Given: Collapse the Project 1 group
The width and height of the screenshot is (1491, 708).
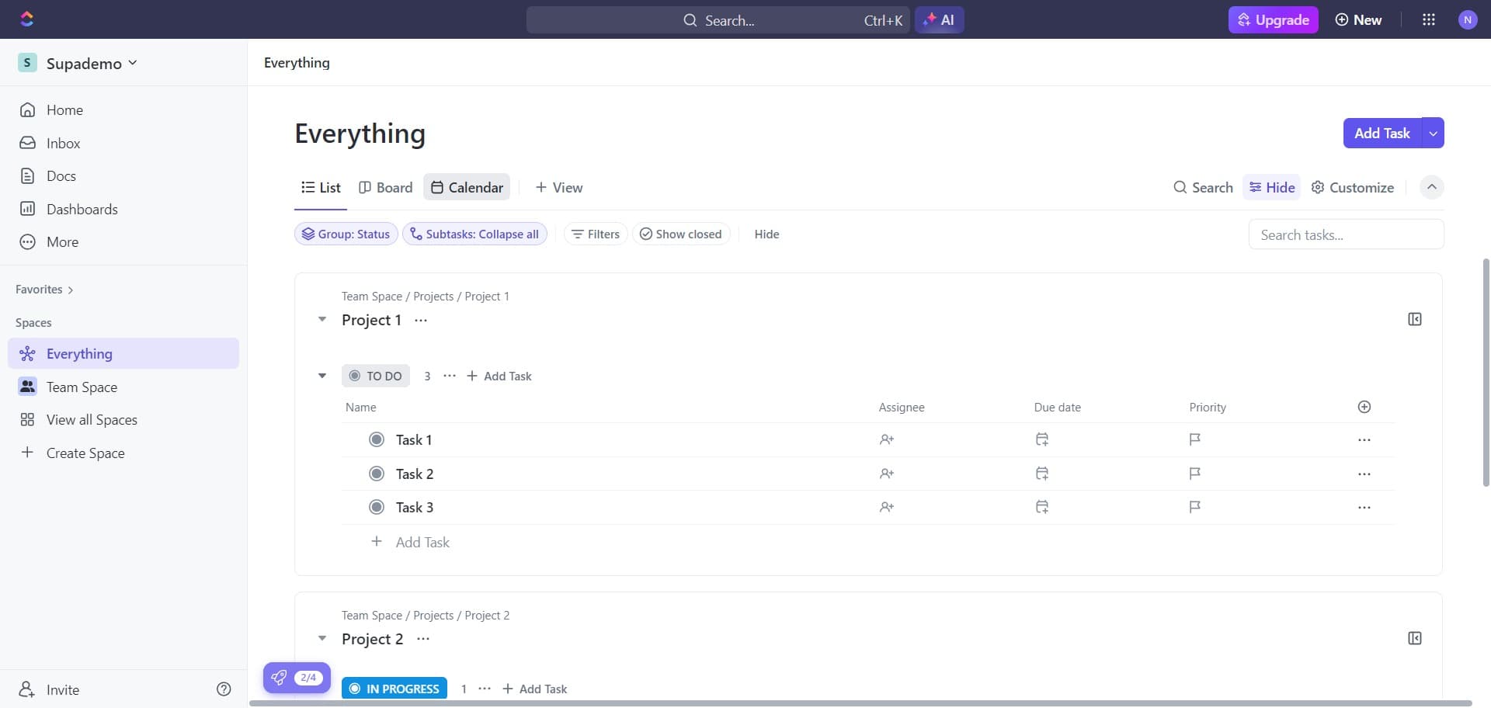Looking at the screenshot, I should [322, 319].
